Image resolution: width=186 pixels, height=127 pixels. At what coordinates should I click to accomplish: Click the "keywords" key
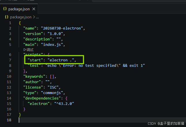(x=34, y=77)
